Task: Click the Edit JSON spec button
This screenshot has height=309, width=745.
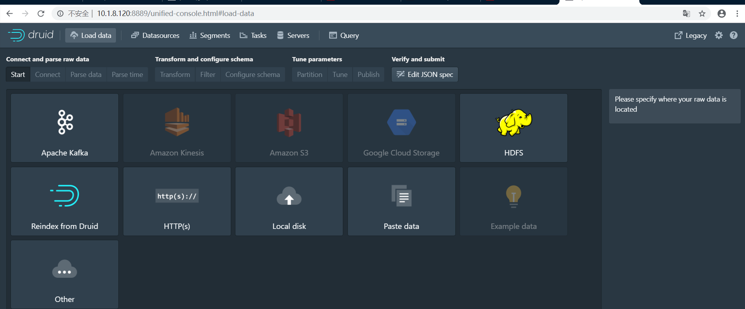Action: [425, 74]
